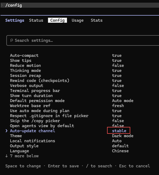The height and width of the screenshot is (175, 159).
Task: Toggle the Verbose output setting
Action: pyautogui.click(x=67, y=86)
